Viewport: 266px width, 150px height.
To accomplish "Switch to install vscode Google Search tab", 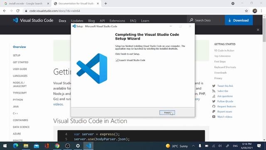I will 25,3.
